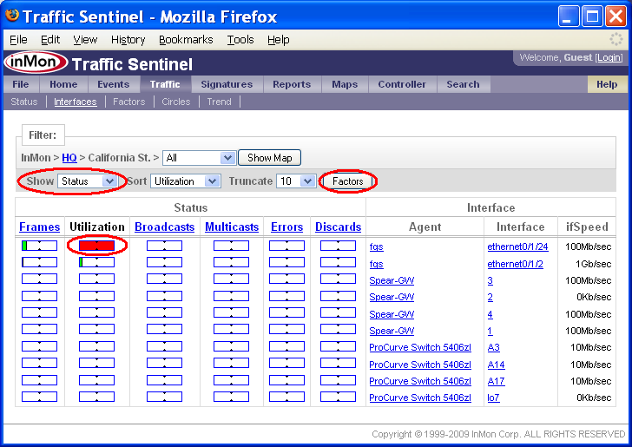Image resolution: width=632 pixels, height=447 pixels.
Task: Sort by the Broadcasts column header
Action: click(x=164, y=227)
